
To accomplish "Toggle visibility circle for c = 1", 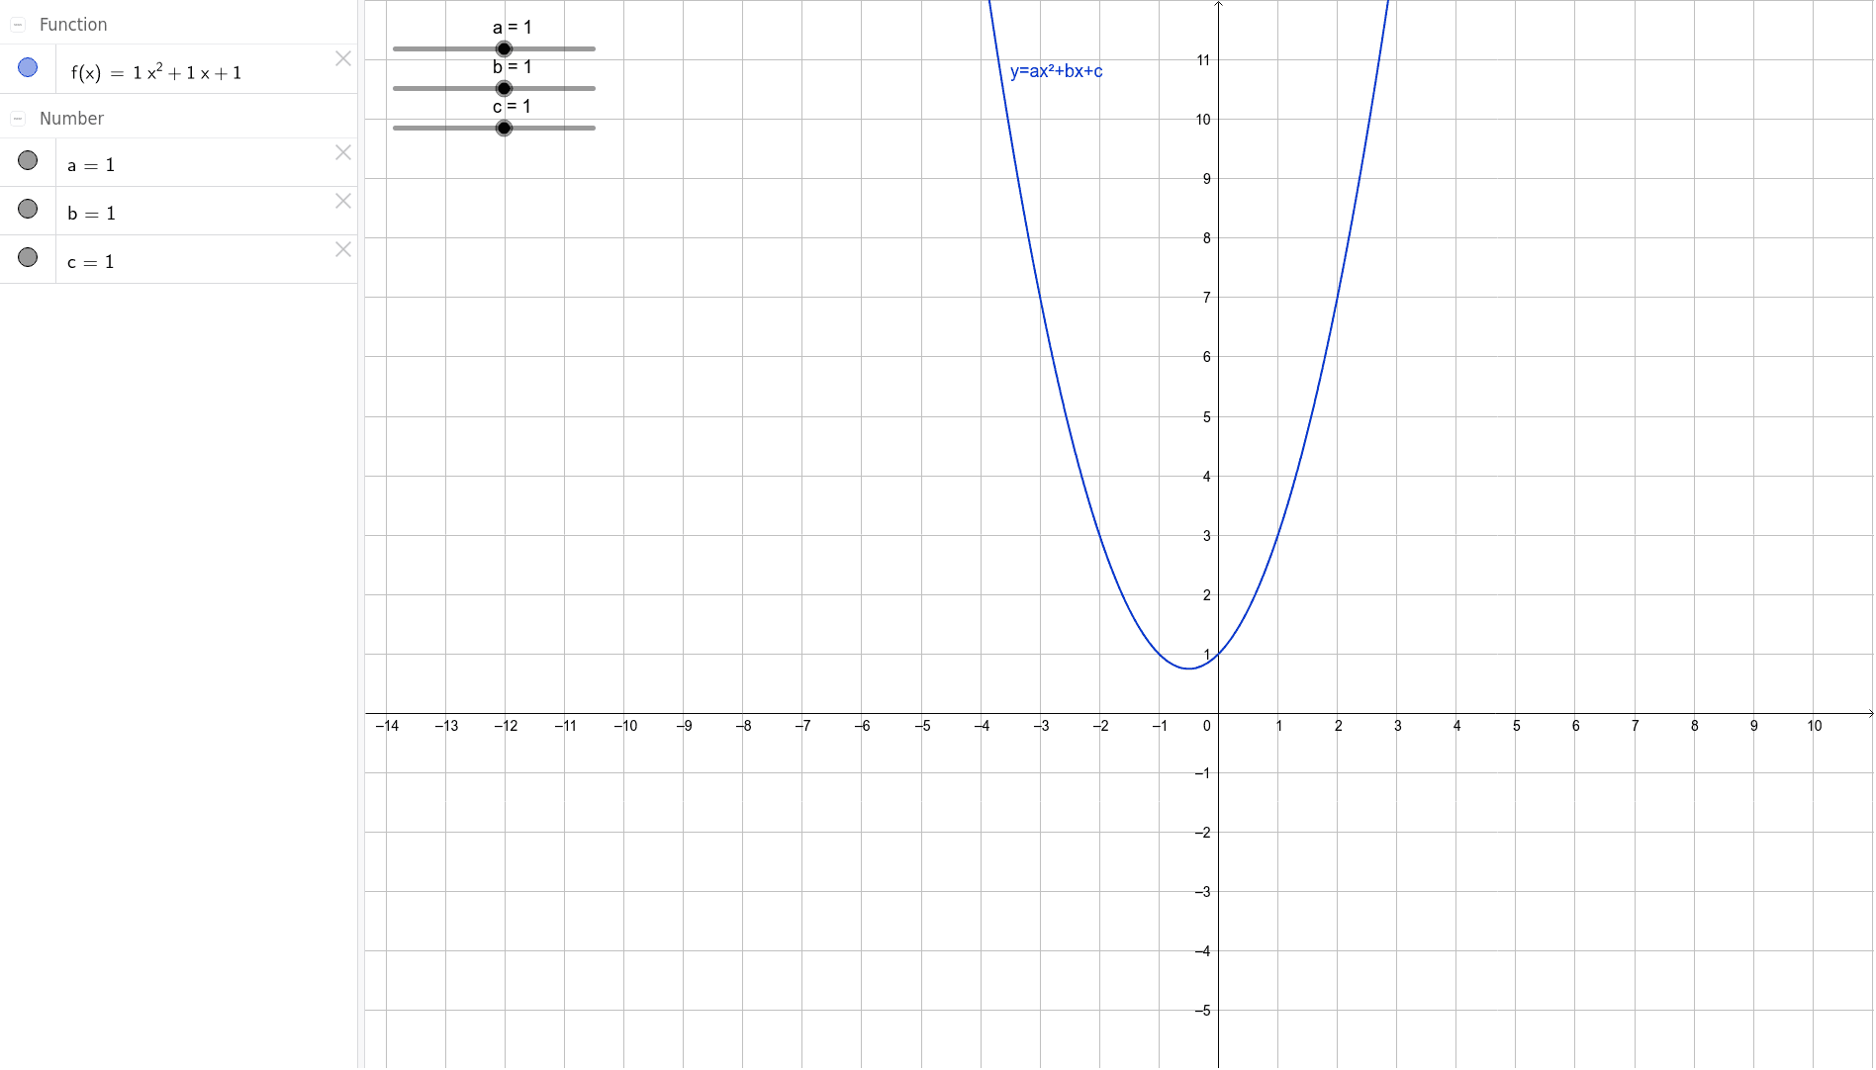I will click(28, 257).
